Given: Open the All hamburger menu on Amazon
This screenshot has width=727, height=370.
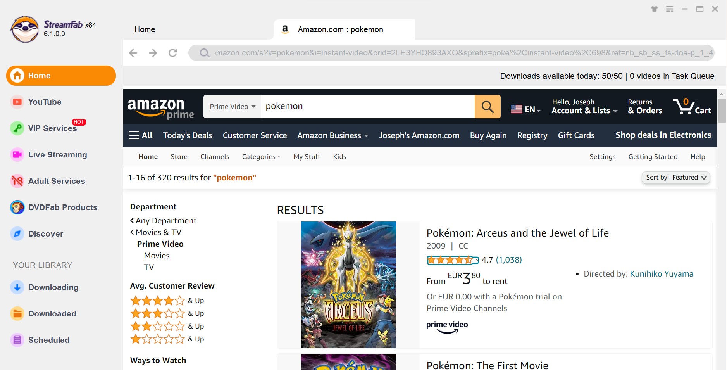Looking at the screenshot, I should tap(141, 135).
